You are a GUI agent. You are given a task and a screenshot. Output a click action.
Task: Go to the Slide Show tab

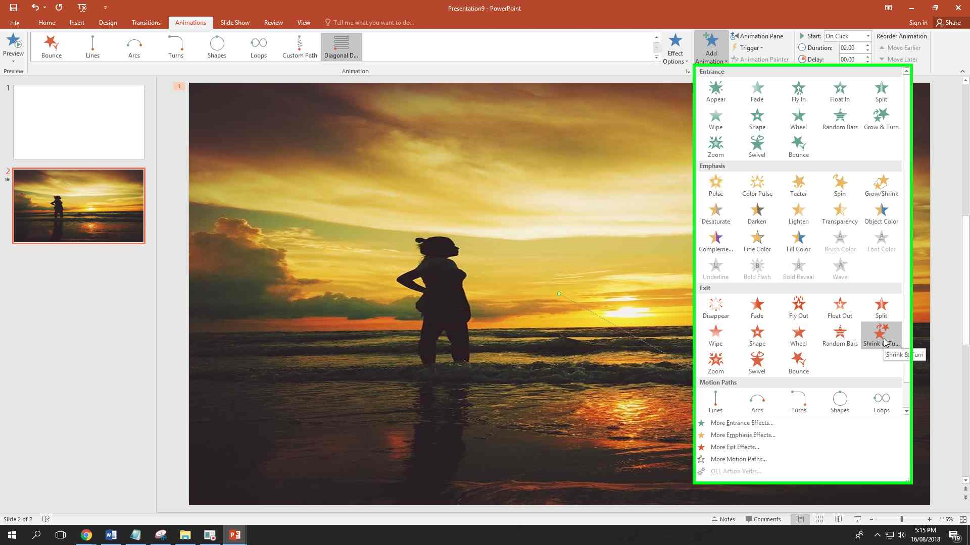pos(235,23)
